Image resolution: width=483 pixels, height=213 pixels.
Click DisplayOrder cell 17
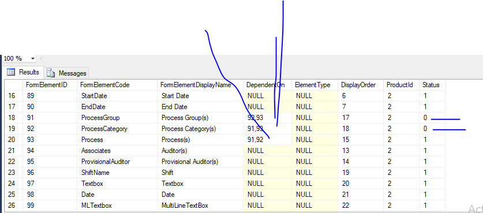point(361,118)
